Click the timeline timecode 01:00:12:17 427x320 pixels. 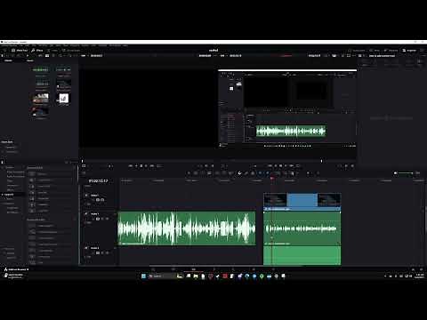[98, 180]
